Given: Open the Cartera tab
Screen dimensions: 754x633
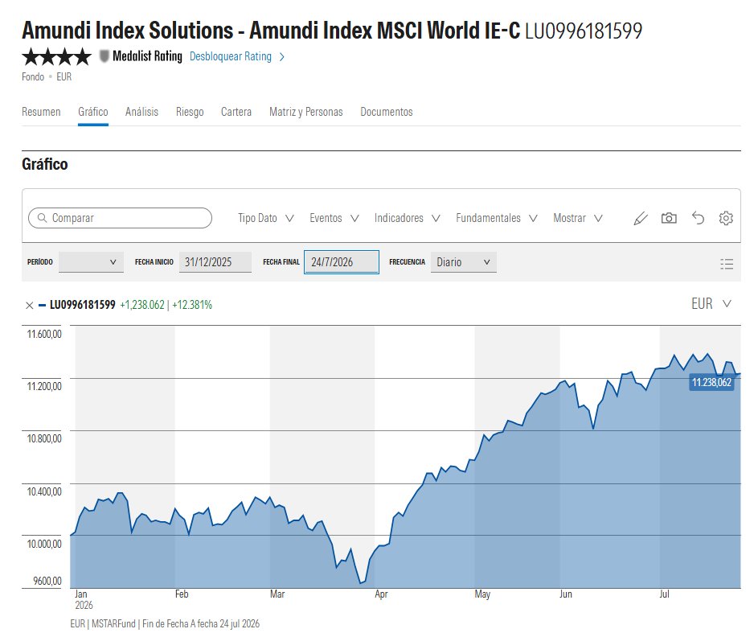Looking at the screenshot, I should pos(236,112).
